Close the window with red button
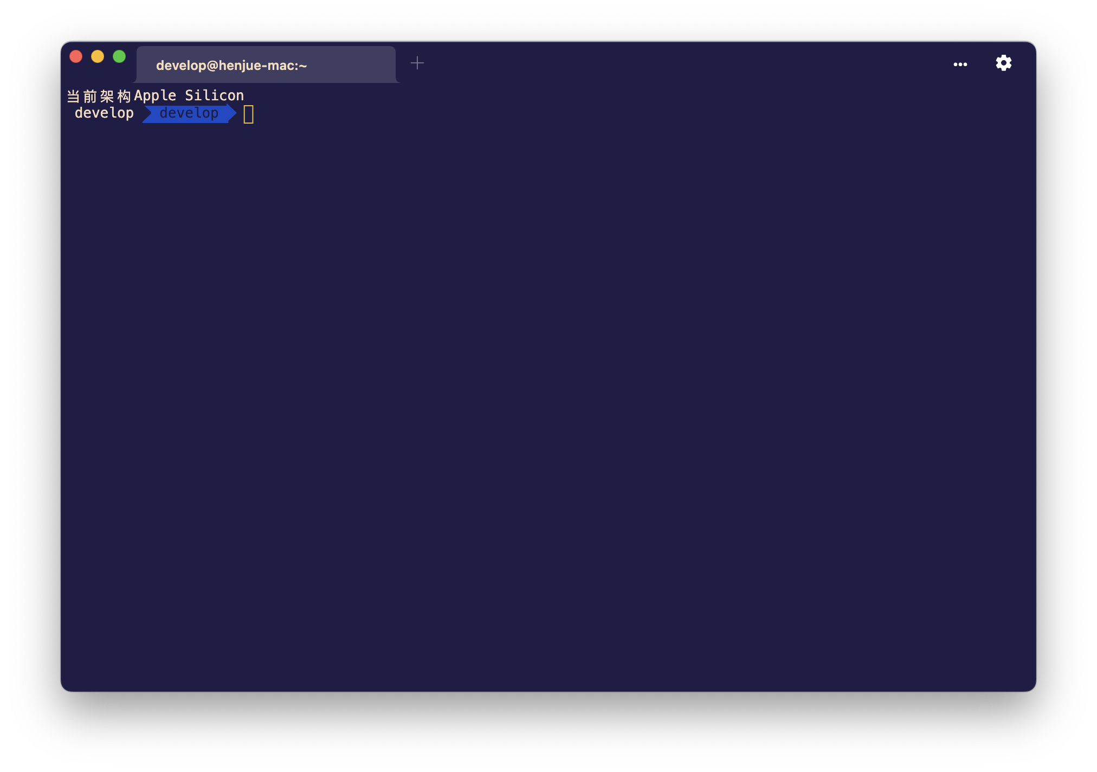This screenshot has height=772, width=1097. (x=76, y=56)
